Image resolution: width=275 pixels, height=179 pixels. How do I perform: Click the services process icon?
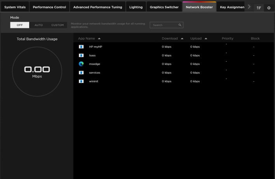point(81,72)
